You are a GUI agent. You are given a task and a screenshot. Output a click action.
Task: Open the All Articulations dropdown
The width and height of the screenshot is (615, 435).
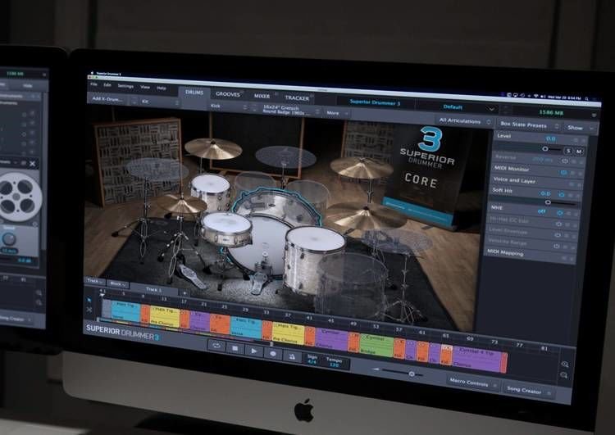tap(464, 121)
